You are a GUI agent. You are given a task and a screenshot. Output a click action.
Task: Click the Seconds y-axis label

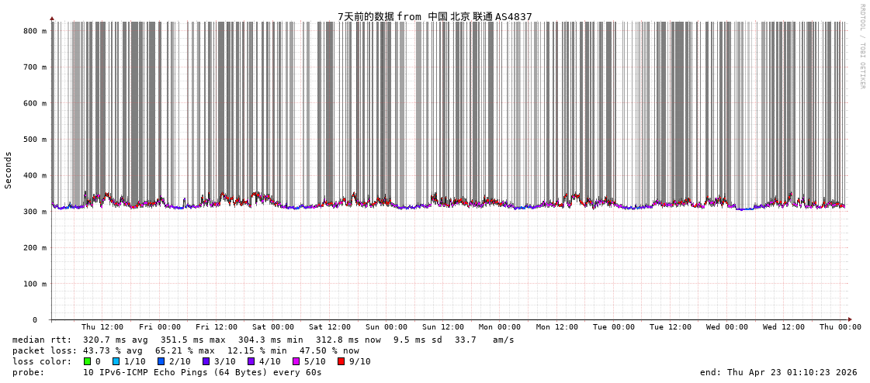9,170
